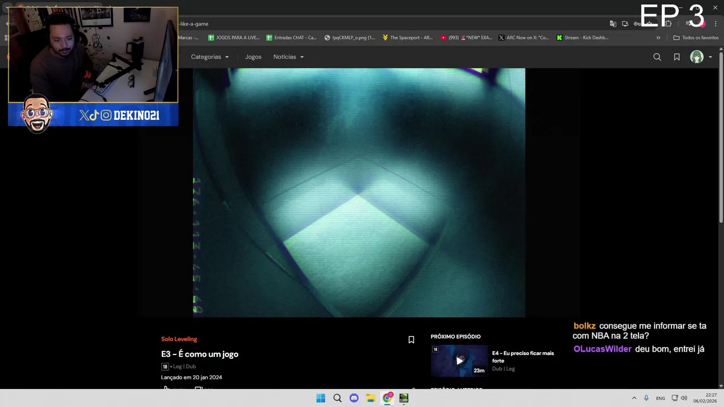This screenshot has height=407, width=724.
Task: Open Stream - Kick Dashboard bookmark
Action: tap(583, 38)
